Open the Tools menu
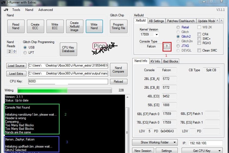 coord(16,10)
